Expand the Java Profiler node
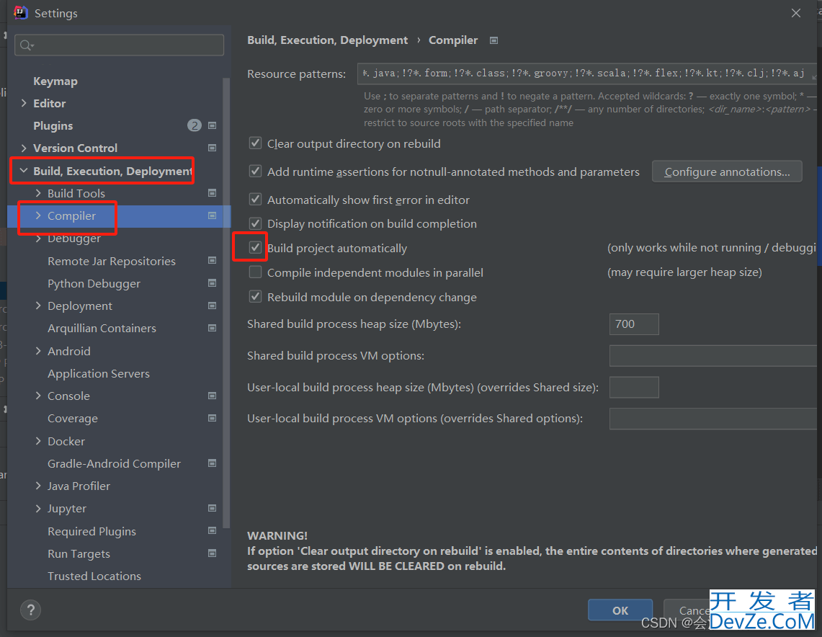The width and height of the screenshot is (822, 637). [37, 486]
